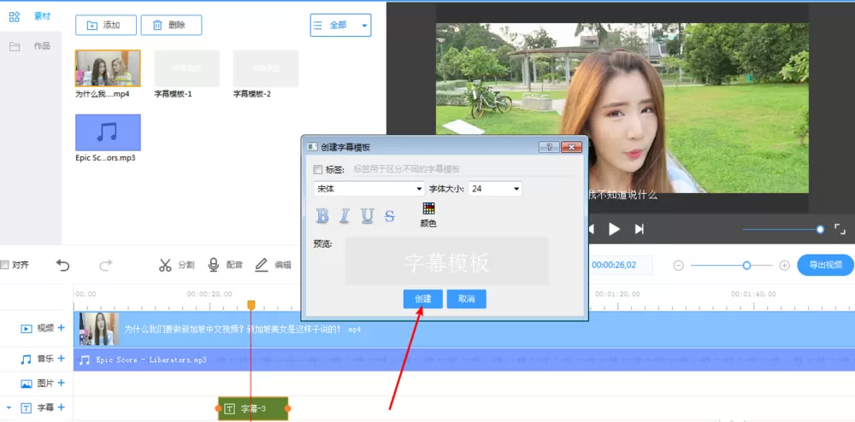The image size is (855, 422).
Task: Select the Epic Score mp3 thumbnail
Action: (x=108, y=132)
